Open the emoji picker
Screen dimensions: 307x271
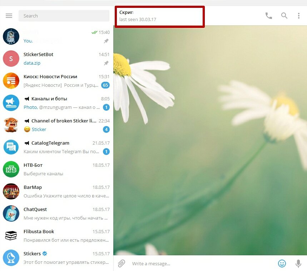pyautogui.click(x=282, y=264)
